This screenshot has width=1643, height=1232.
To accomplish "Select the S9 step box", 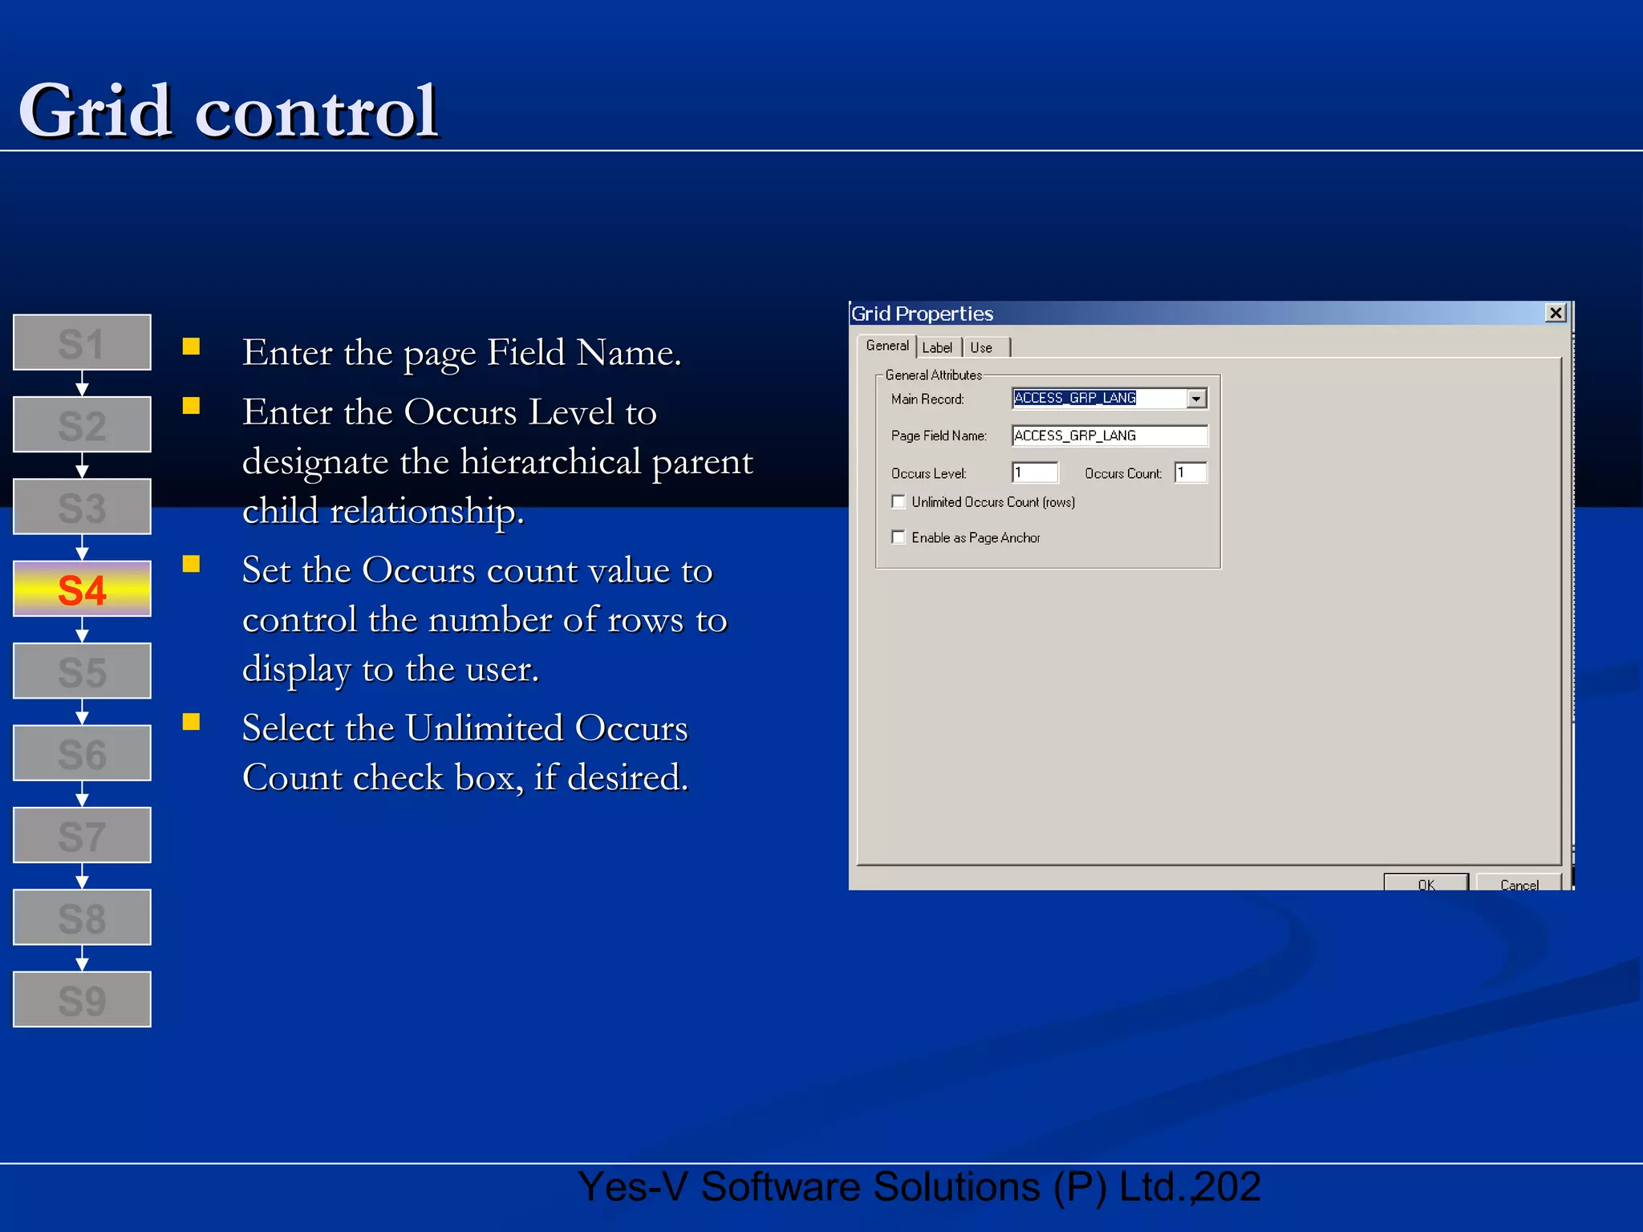I will (82, 1000).
